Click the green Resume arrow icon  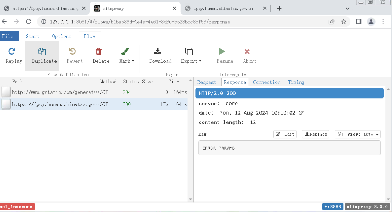pyautogui.click(x=222, y=51)
